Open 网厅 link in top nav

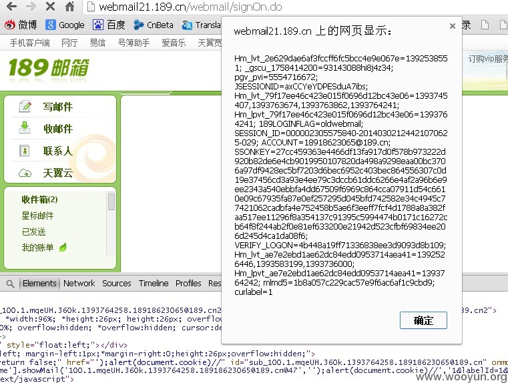pyautogui.click(x=69, y=43)
